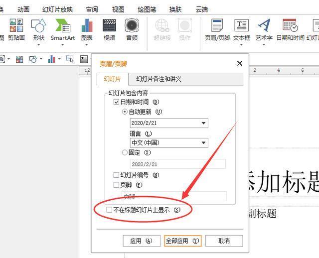Screen dimensions: 319x258
Task: Click the 全部应用 button
Action: pyautogui.click(x=182, y=241)
